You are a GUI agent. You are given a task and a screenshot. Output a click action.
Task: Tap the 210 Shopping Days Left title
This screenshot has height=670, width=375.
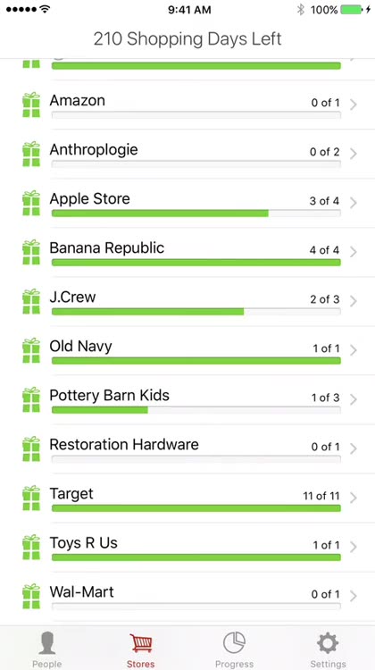point(187,39)
